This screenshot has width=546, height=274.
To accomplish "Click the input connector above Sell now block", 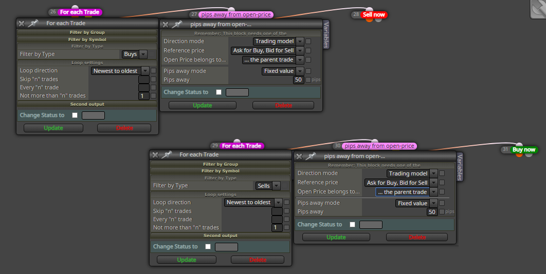I will point(369,10).
